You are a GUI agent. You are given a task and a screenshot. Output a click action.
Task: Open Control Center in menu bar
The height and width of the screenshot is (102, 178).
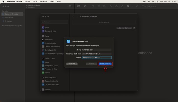click(x=157, y=2)
